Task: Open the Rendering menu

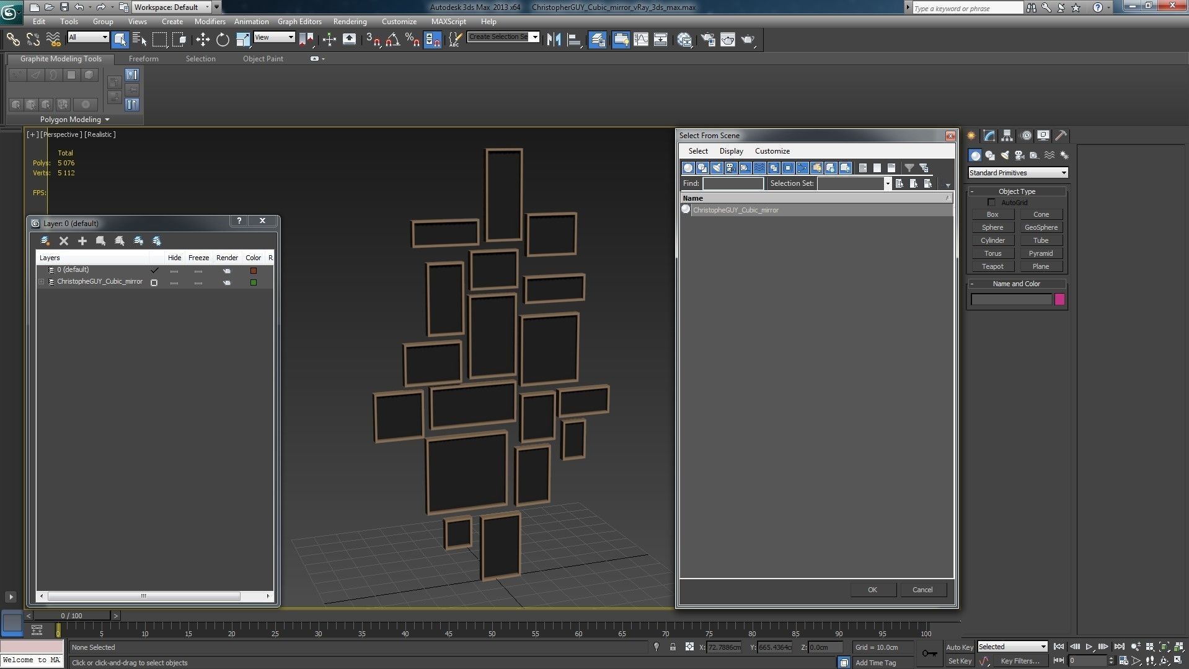Action: click(350, 22)
